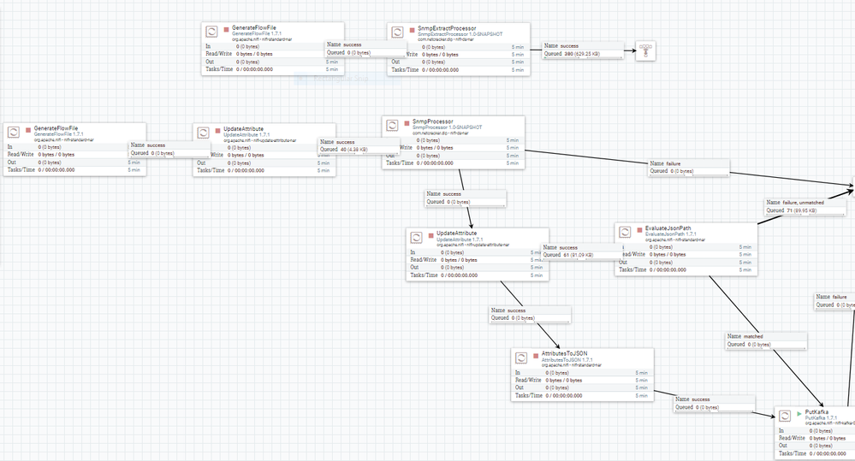Click 'SnmpProcessor 1.0-SNAPSHOT' version text
The image size is (855, 461).
(x=447, y=127)
